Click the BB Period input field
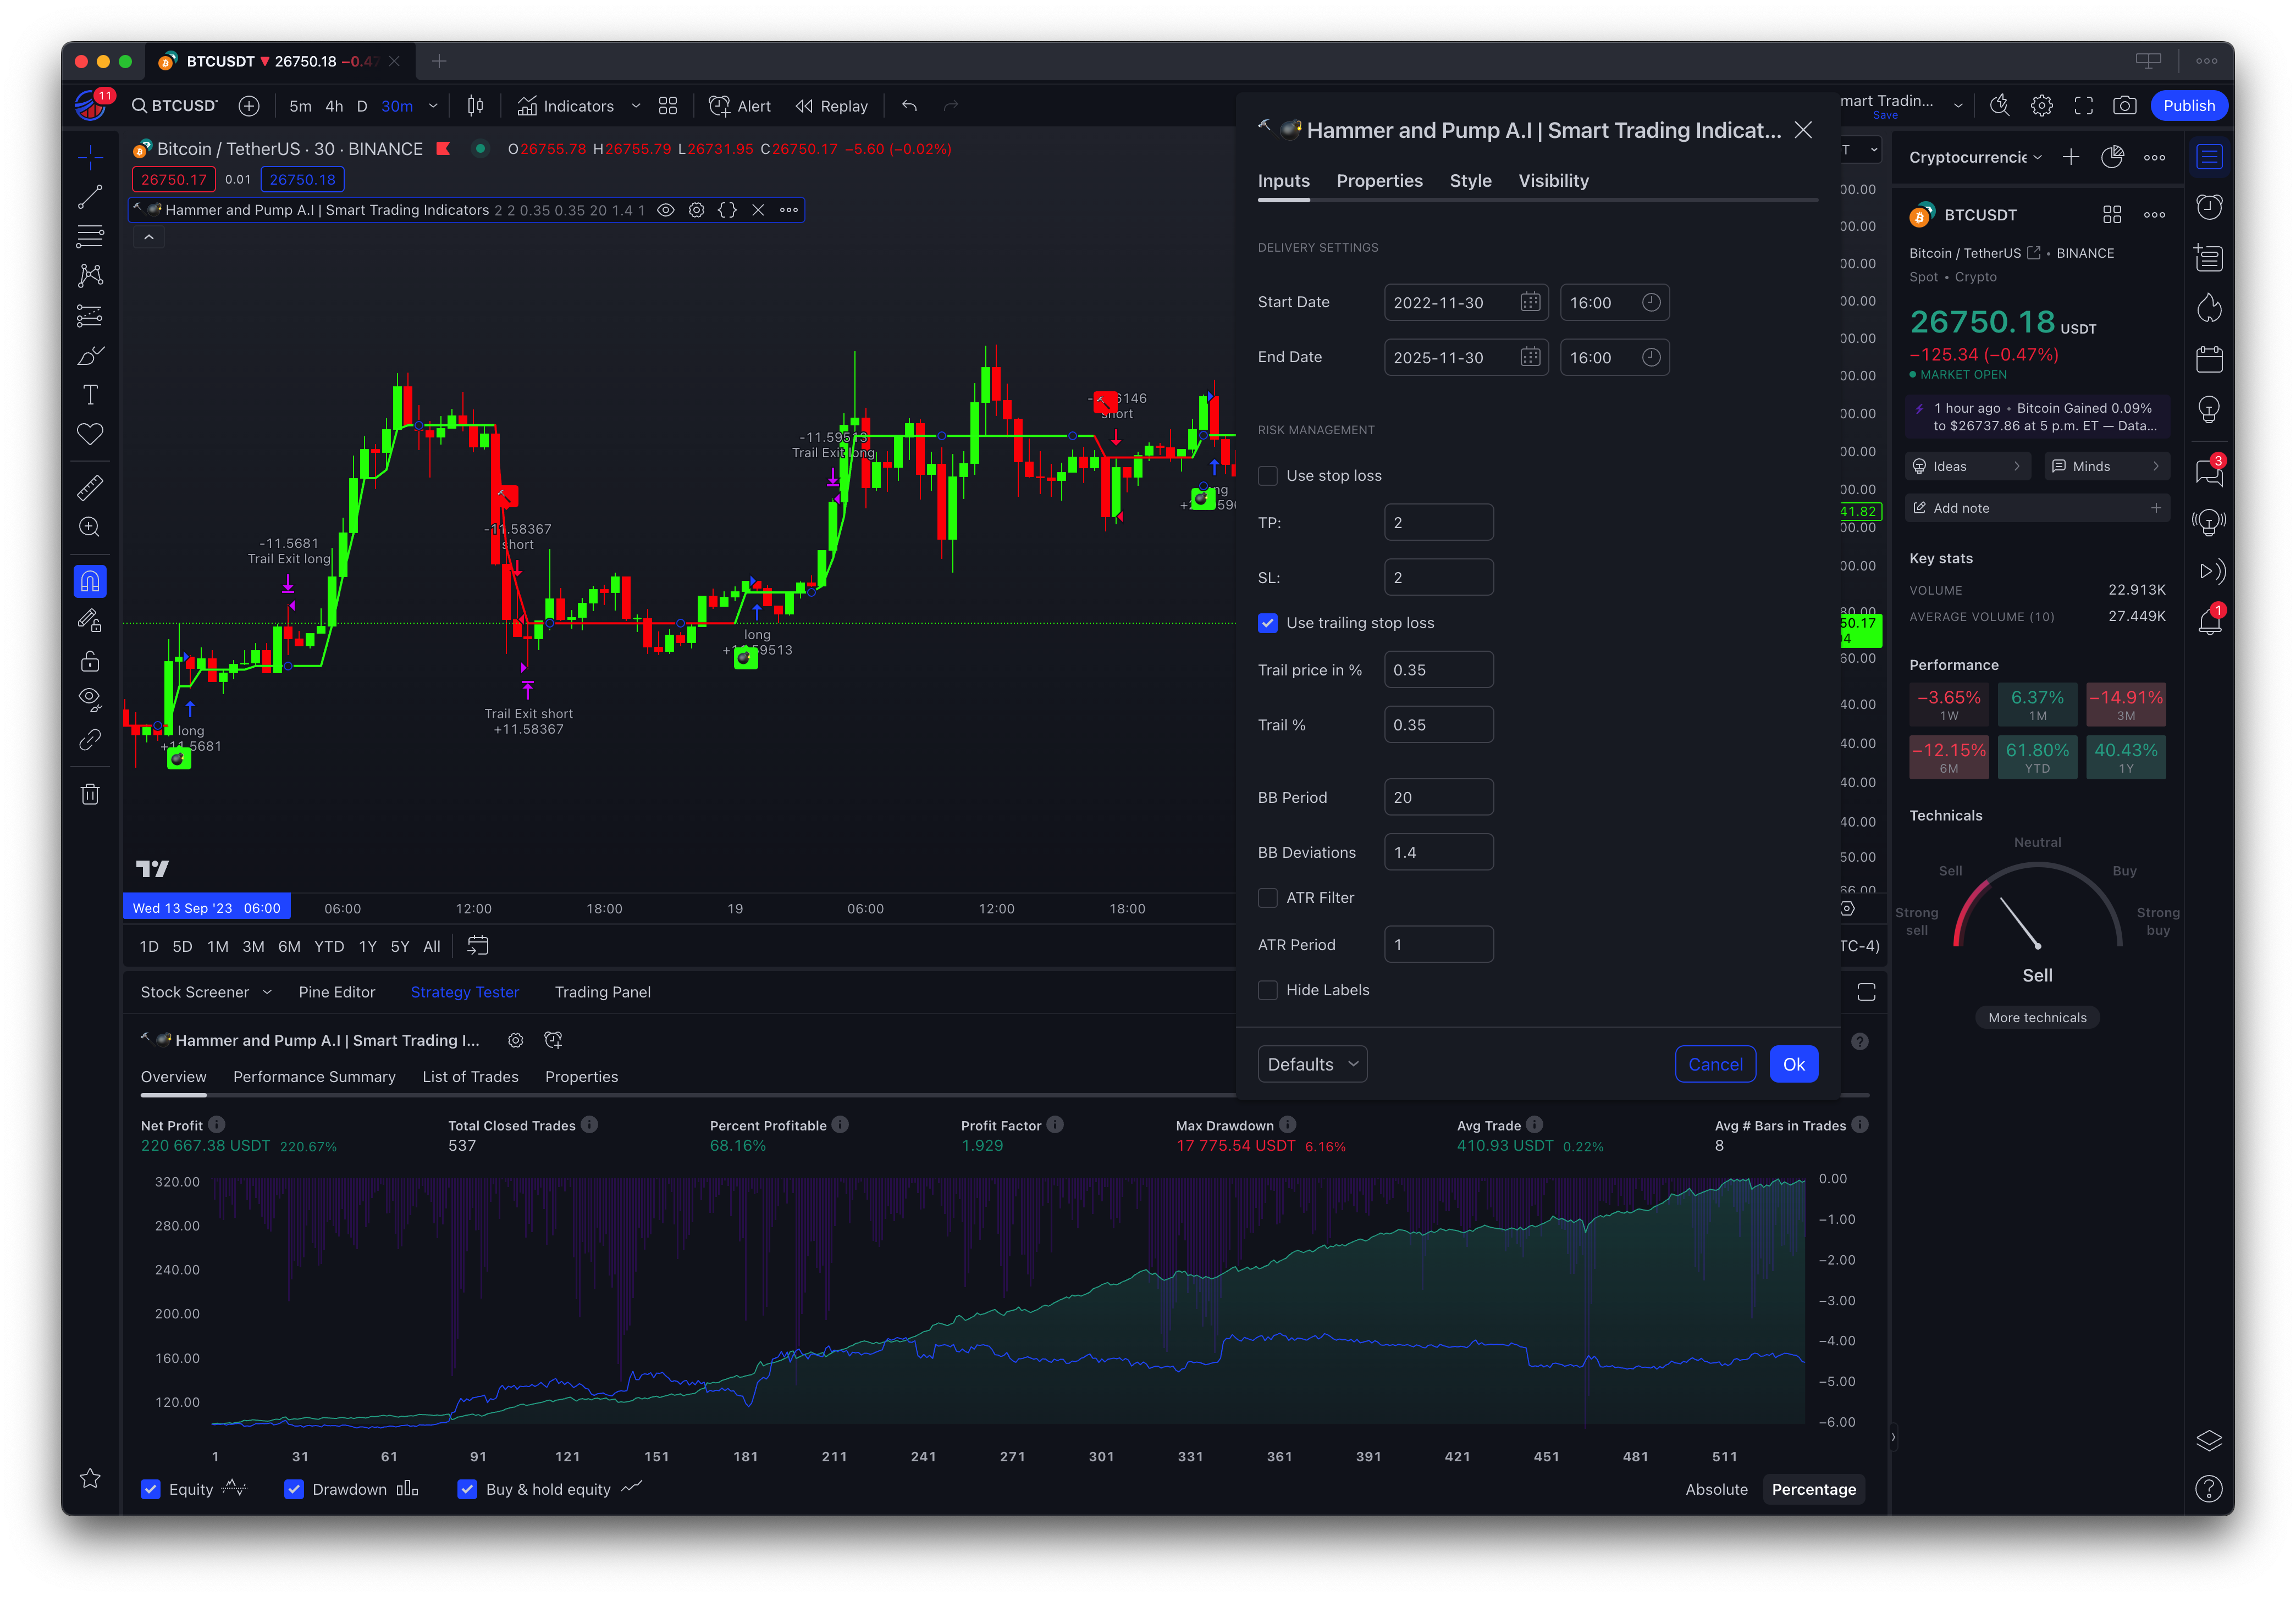Screen dimensions: 2296x1597 tap(1438, 797)
